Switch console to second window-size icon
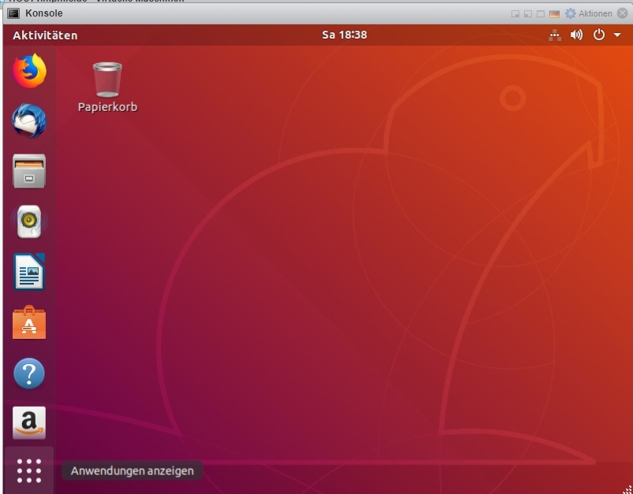Image resolution: width=633 pixels, height=494 pixels. point(528,14)
